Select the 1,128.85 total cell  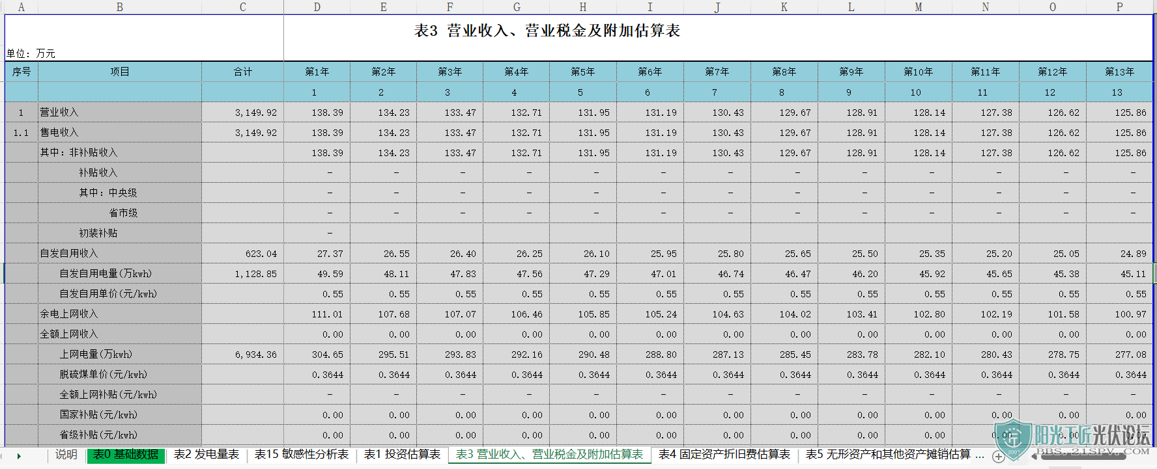pos(243,274)
